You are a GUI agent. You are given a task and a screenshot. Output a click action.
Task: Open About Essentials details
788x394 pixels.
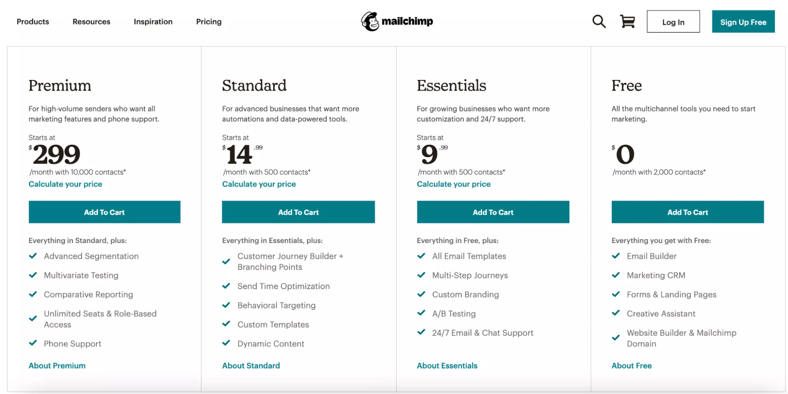click(x=447, y=365)
